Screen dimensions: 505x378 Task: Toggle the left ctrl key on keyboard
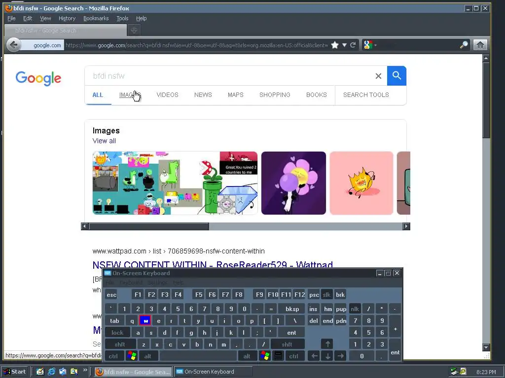click(x=113, y=356)
